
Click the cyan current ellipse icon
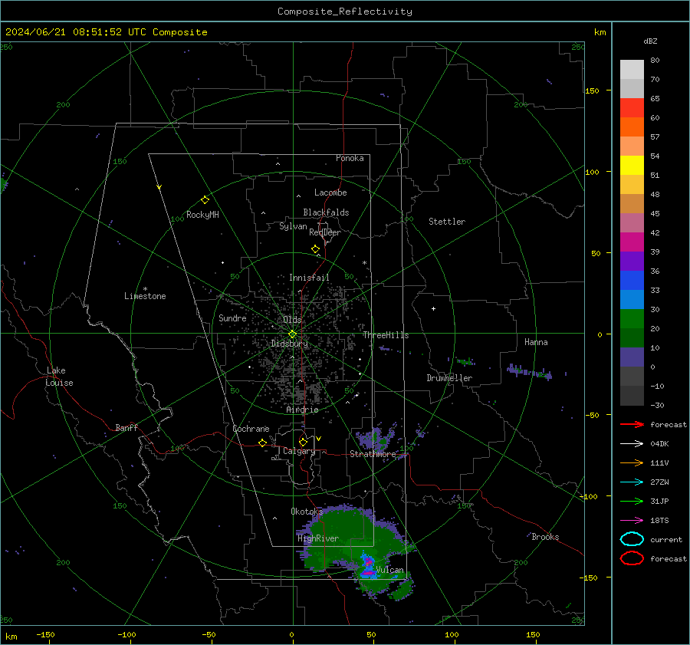pyautogui.click(x=632, y=539)
